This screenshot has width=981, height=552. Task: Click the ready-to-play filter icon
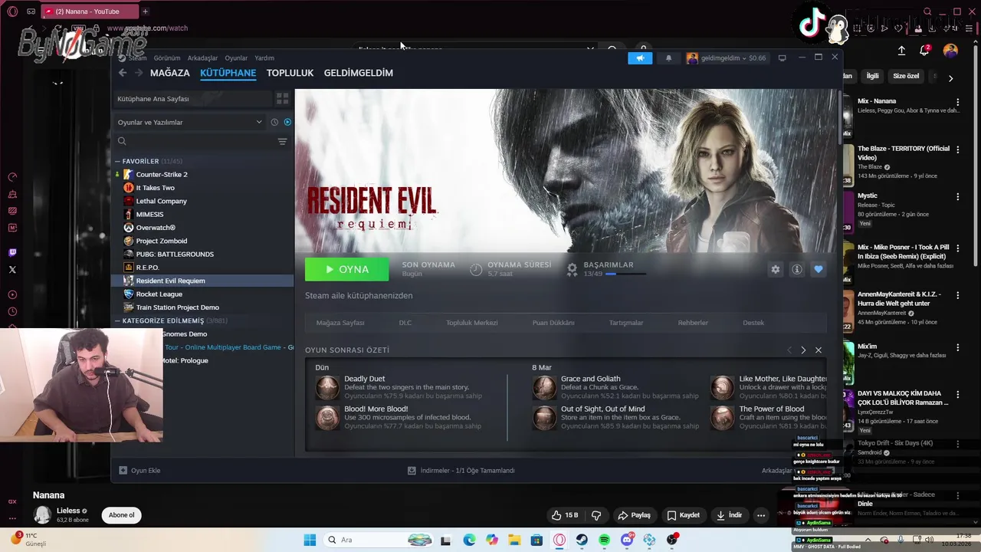tap(287, 122)
